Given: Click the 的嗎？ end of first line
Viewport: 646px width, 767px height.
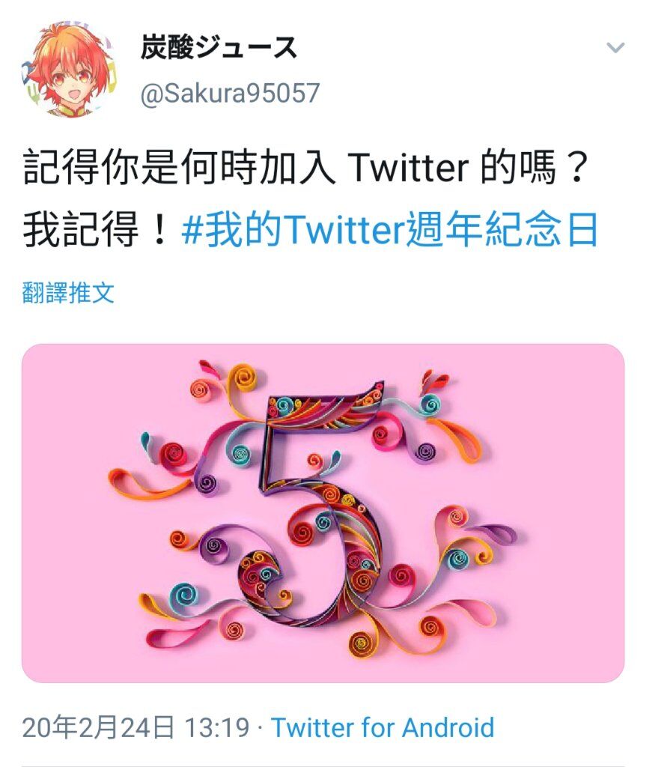Looking at the screenshot, I should (533, 167).
